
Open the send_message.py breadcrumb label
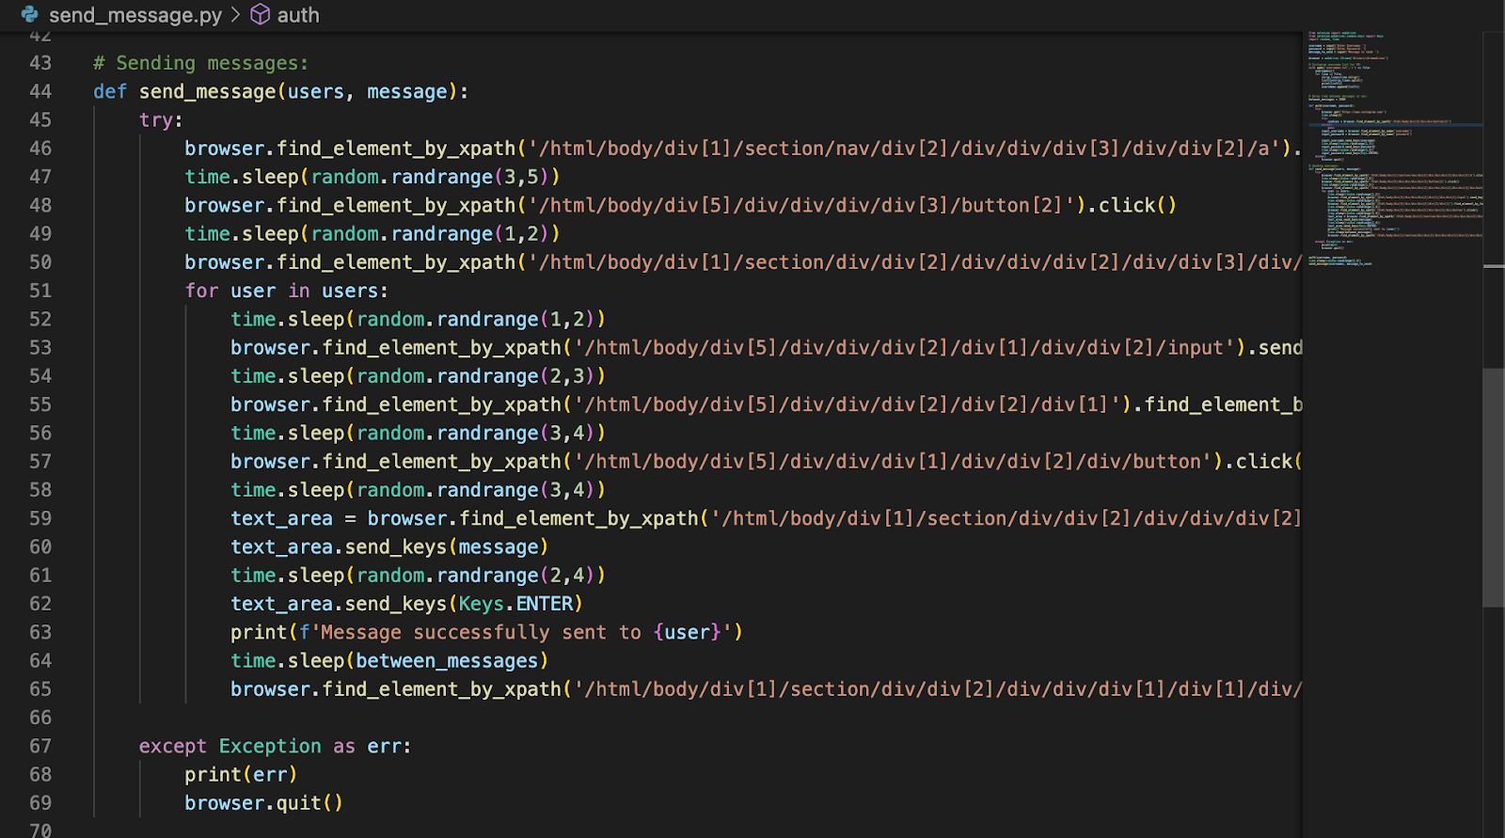(x=135, y=15)
